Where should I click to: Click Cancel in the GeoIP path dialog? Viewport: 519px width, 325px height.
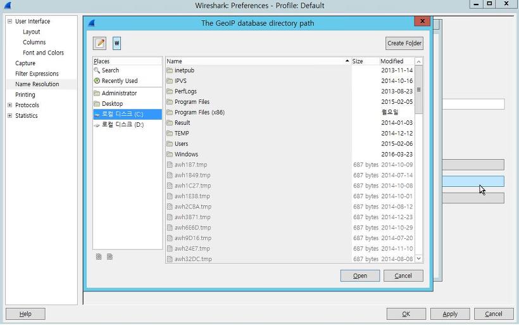click(x=403, y=276)
